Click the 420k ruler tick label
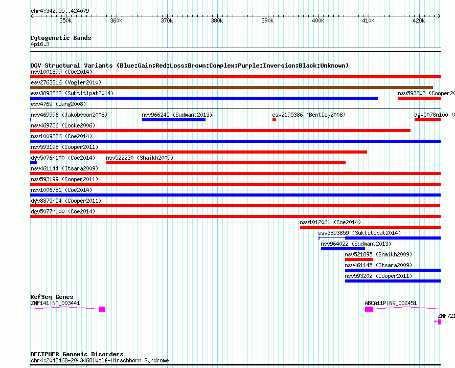Viewport: 455px width, 368px height. click(419, 20)
